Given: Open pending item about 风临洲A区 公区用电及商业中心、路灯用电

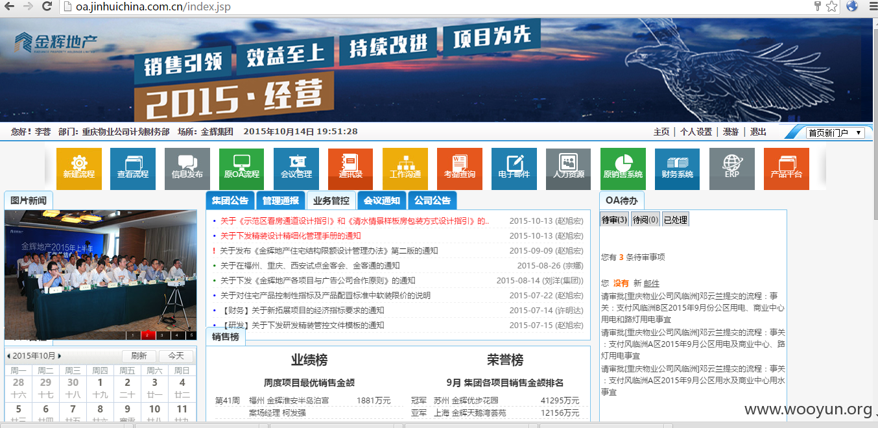Looking at the screenshot, I should pyautogui.click(x=693, y=344).
